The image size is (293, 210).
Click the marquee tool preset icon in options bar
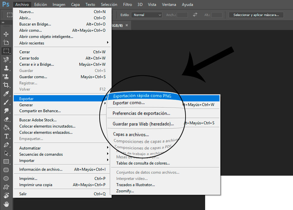point(9,15)
